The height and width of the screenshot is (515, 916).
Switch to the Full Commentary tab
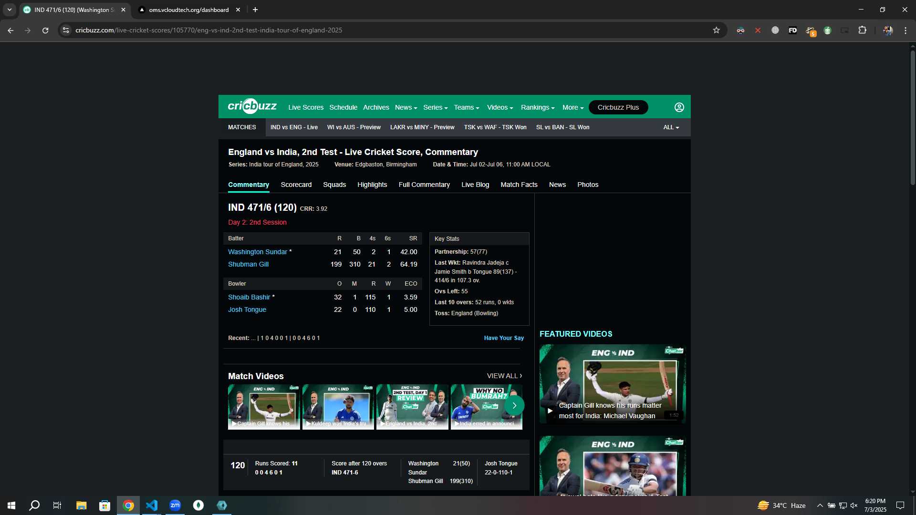424,185
